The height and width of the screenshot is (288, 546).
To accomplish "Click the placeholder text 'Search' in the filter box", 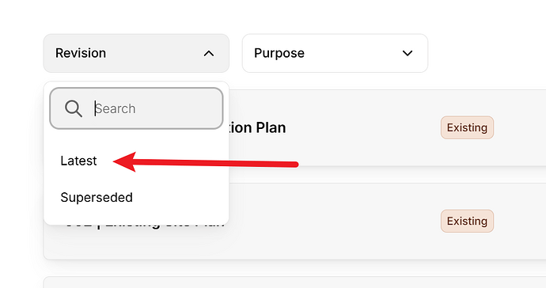I will coord(116,108).
